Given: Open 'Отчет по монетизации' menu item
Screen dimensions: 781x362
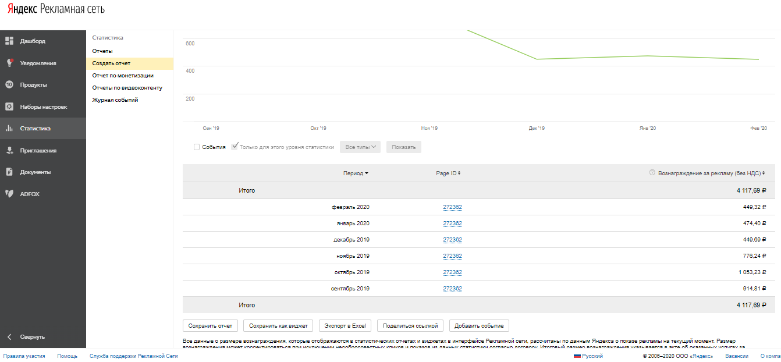Looking at the screenshot, I should click(123, 76).
